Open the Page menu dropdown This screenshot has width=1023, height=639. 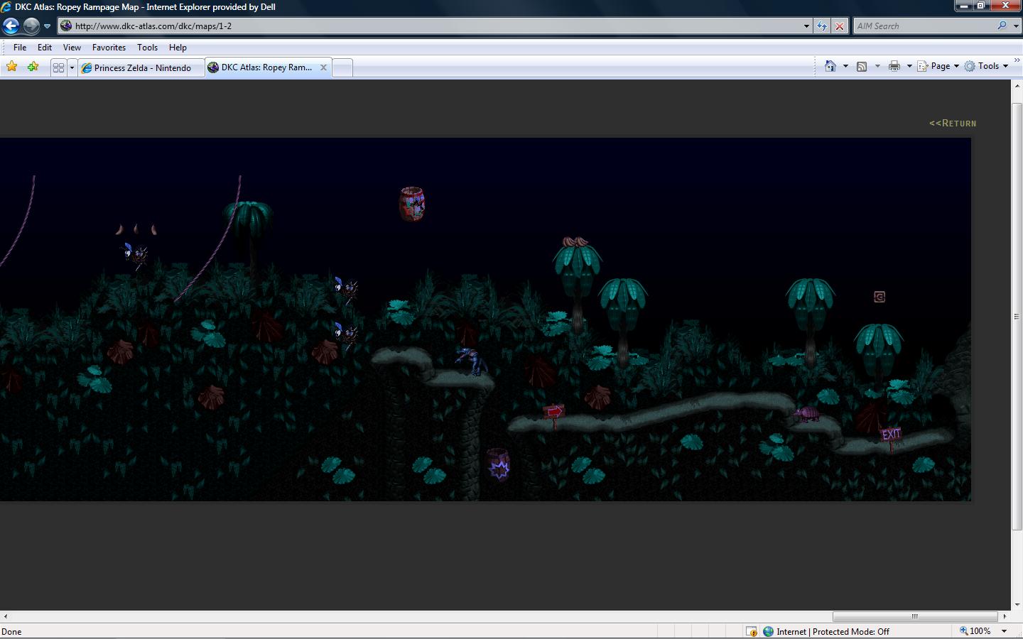[x=938, y=66]
